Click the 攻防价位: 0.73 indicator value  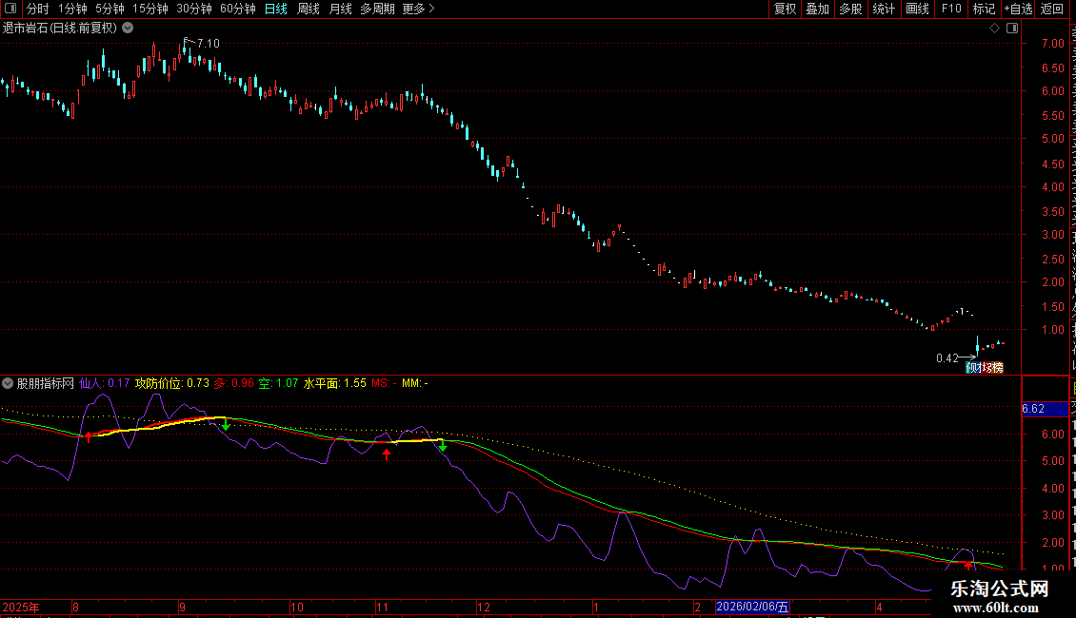click(172, 383)
